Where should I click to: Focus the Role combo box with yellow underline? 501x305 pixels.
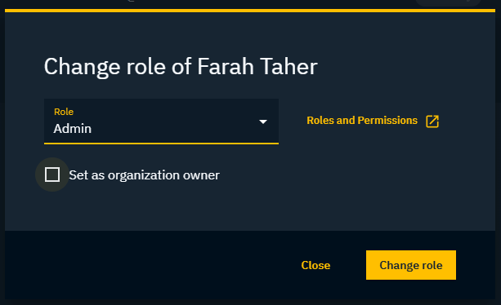tap(161, 122)
